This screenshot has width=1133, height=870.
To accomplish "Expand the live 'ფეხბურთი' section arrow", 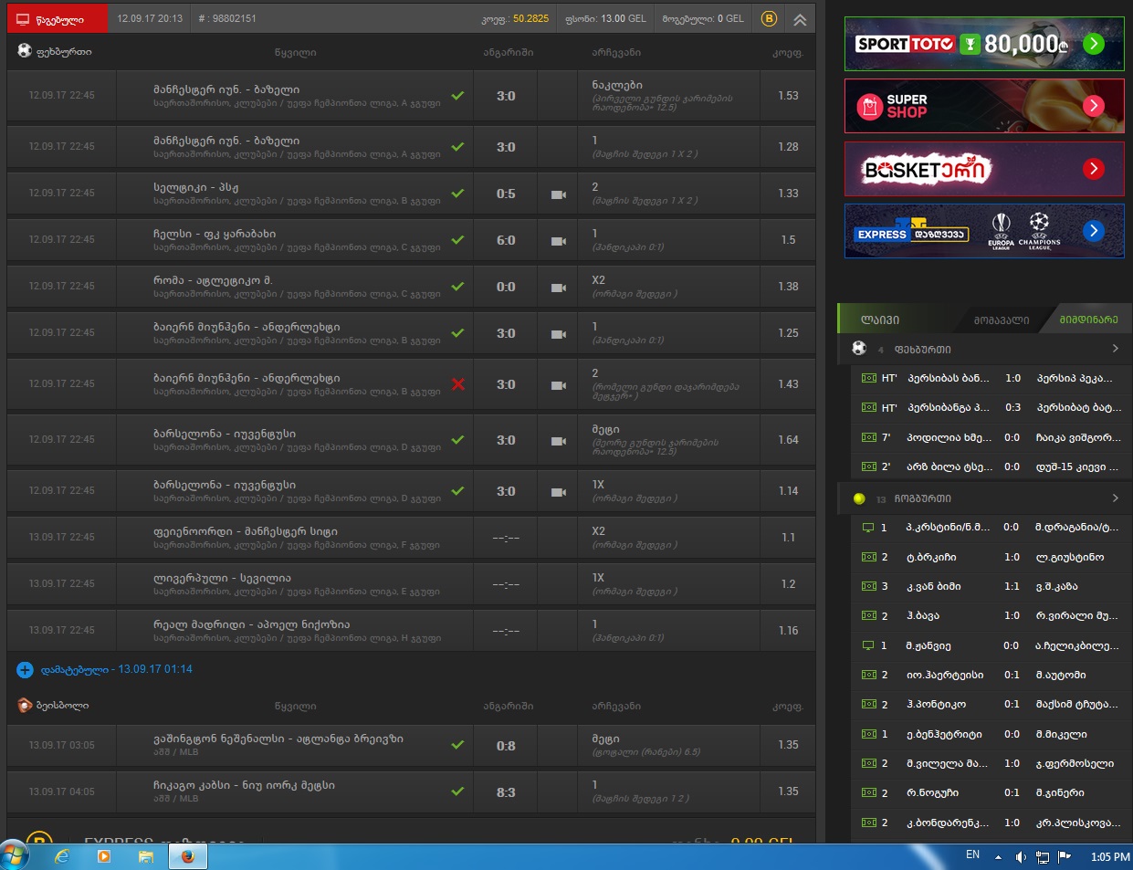I will (x=1115, y=349).
